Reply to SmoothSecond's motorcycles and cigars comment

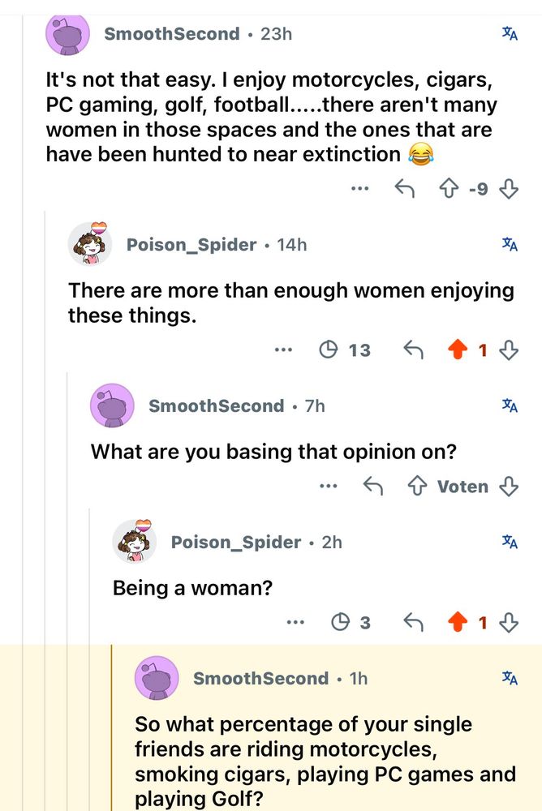(x=404, y=189)
